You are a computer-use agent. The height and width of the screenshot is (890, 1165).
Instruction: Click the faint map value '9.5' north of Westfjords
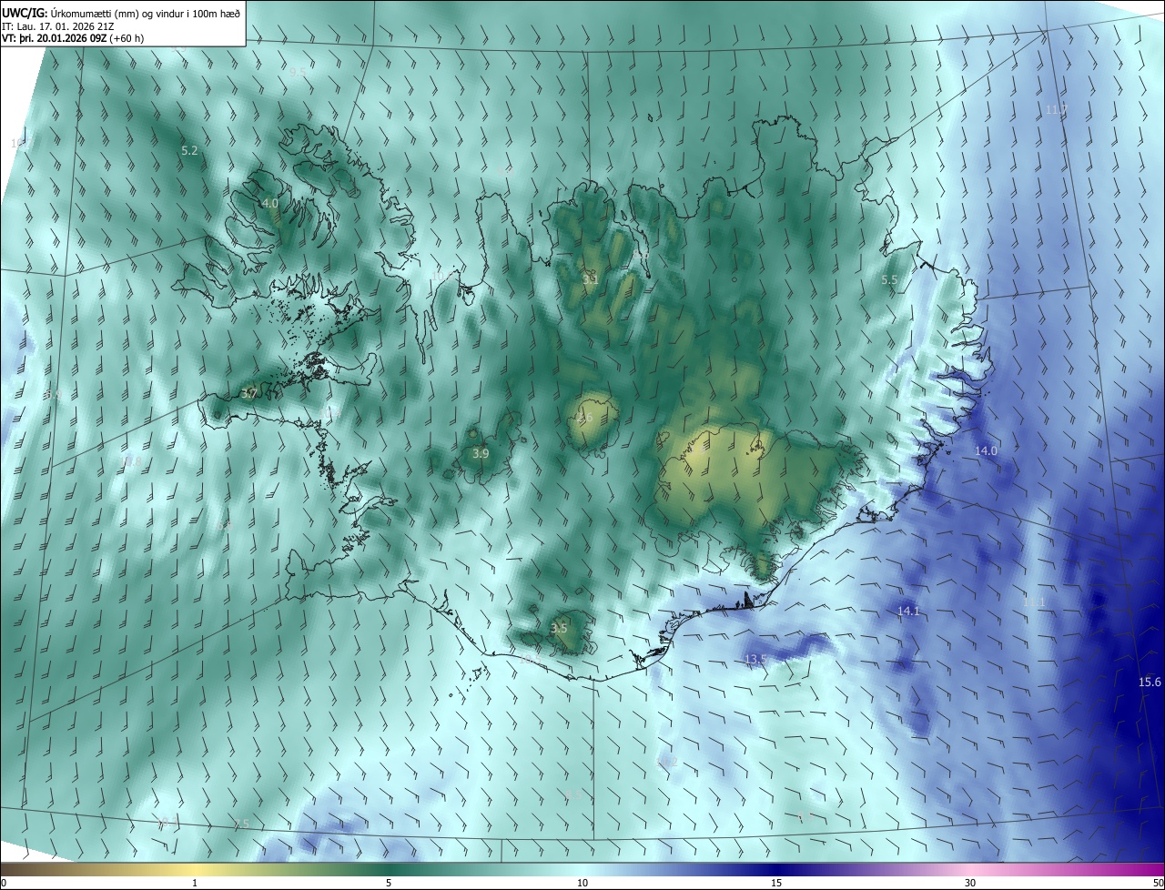[x=299, y=71]
